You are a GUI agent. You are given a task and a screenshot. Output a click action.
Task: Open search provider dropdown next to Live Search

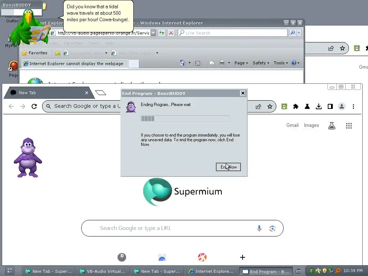pyautogui.click(x=299, y=33)
